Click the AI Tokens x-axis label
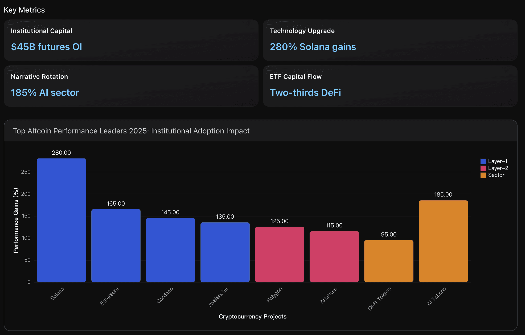This screenshot has height=335, width=525. [x=437, y=296]
